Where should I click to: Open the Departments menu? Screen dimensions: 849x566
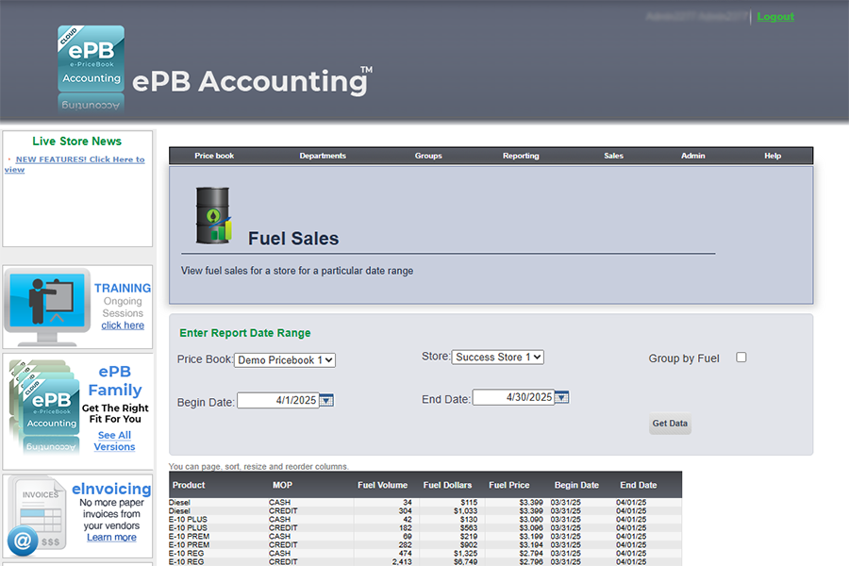click(323, 156)
